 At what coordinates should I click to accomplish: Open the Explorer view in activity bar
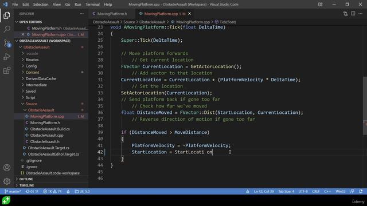click(7, 15)
